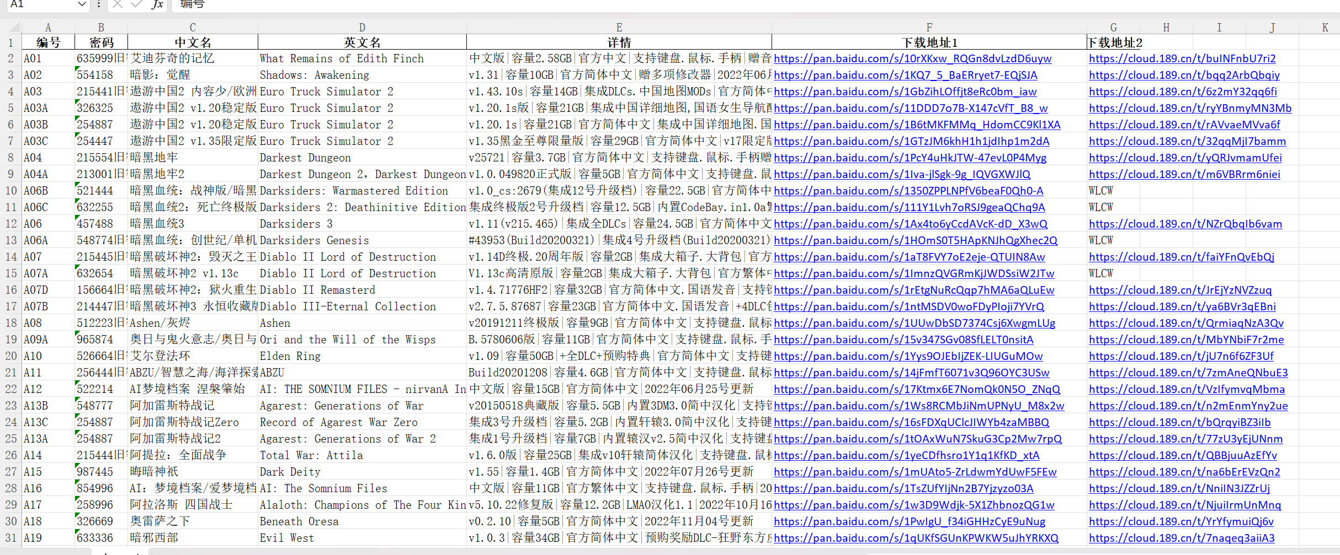Select the cell 'Elden Ring'
The height and width of the screenshot is (555, 1340).
tap(362, 356)
